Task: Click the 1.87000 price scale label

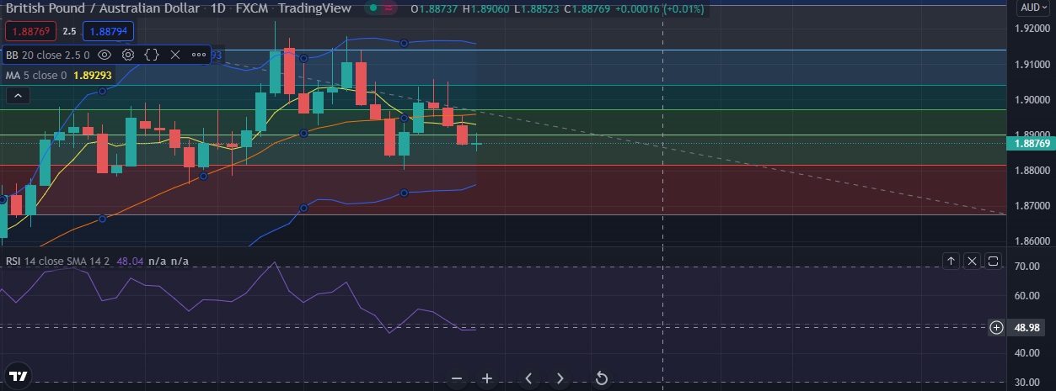Action: (1032, 206)
